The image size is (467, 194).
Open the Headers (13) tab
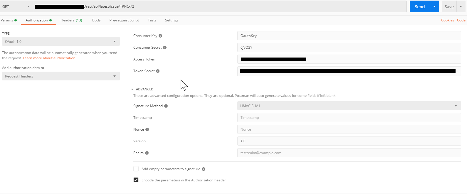[71, 20]
